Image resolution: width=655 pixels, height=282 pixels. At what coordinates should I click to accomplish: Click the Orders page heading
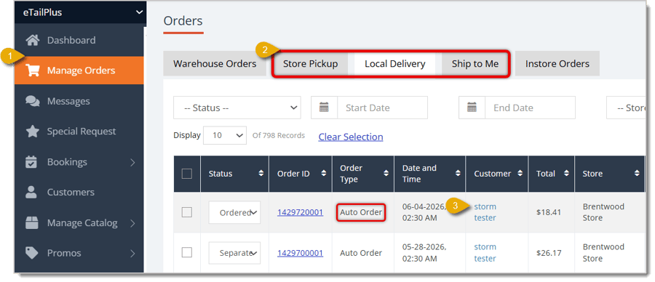tap(183, 21)
